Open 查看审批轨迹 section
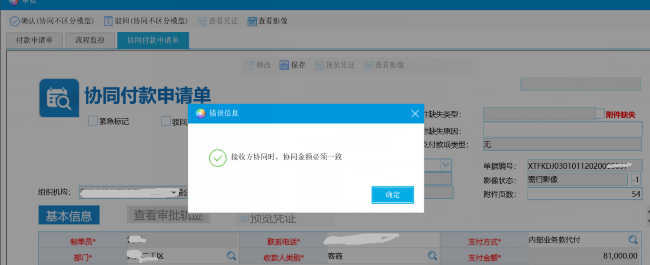 [168, 215]
